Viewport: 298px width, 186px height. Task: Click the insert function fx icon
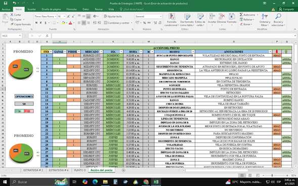47,36
